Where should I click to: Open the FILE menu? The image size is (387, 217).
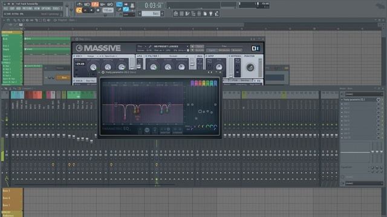click(x=5, y=8)
